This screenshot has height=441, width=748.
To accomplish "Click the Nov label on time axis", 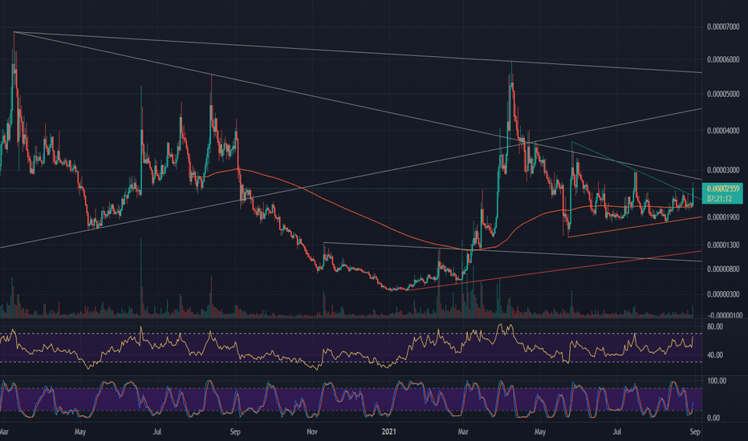I will (312, 432).
